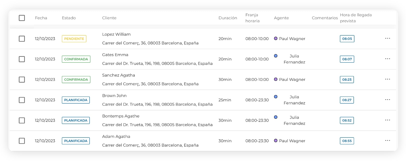Click the three-dot icon on Brown John's row
The image size is (406, 161).
387,100
